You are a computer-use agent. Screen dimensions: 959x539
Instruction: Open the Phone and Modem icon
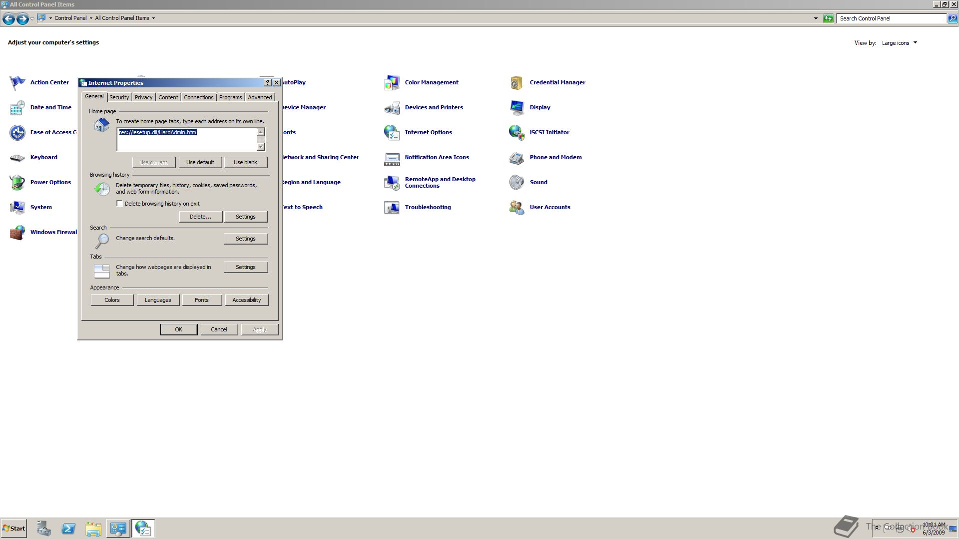click(517, 158)
